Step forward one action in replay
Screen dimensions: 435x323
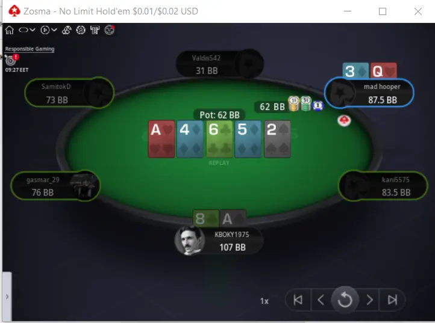pyautogui.click(x=369, y=300)
